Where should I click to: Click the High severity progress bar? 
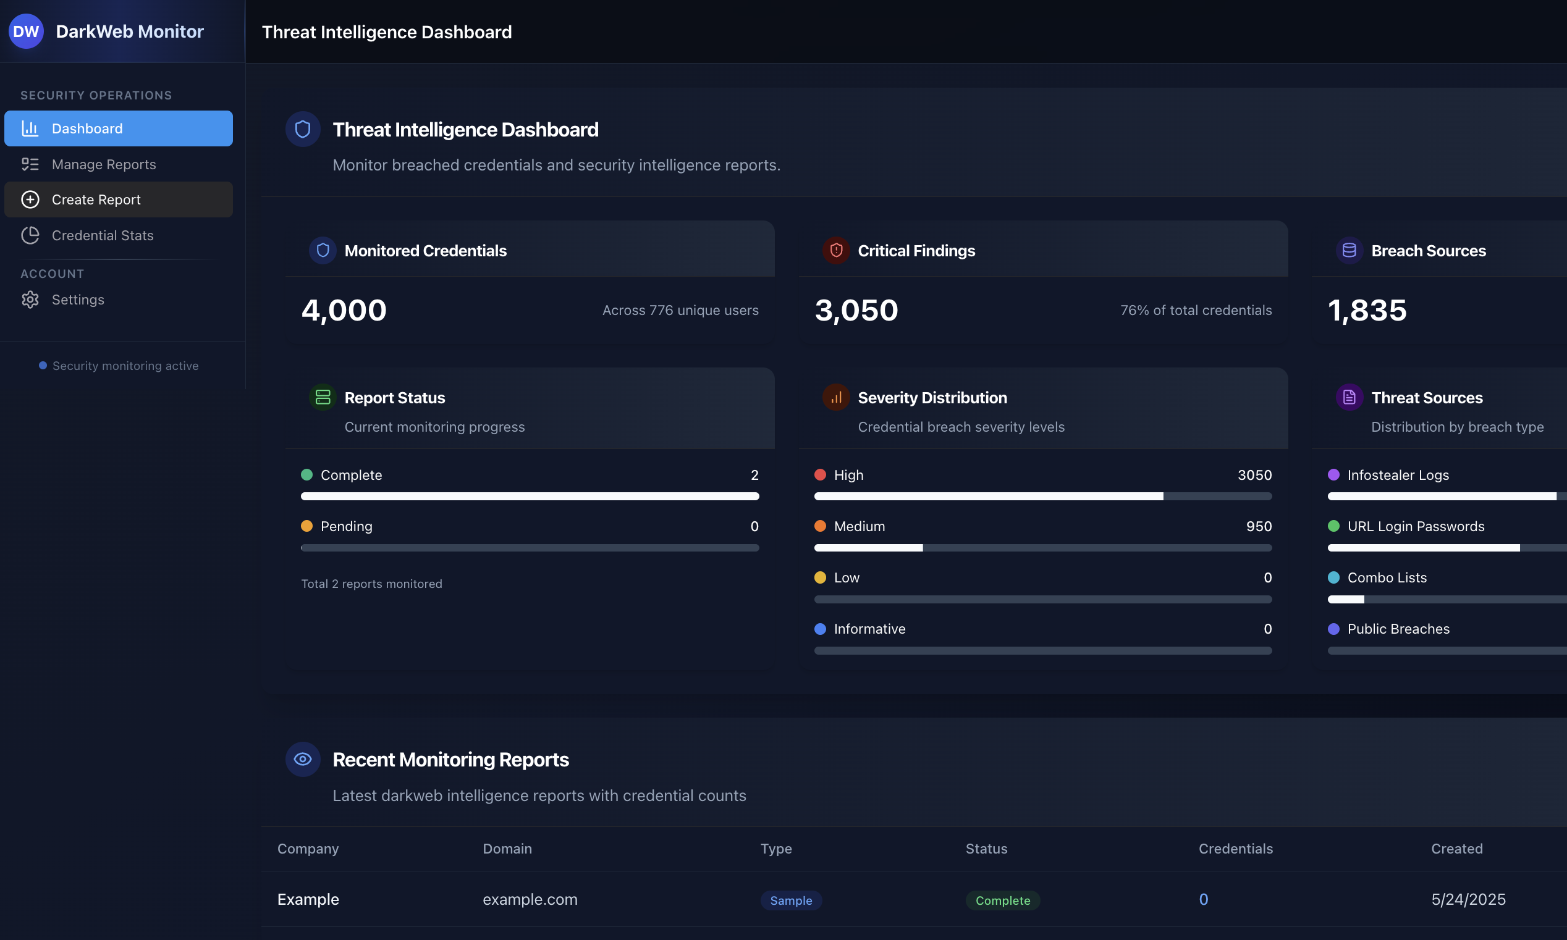[1042, 497]
